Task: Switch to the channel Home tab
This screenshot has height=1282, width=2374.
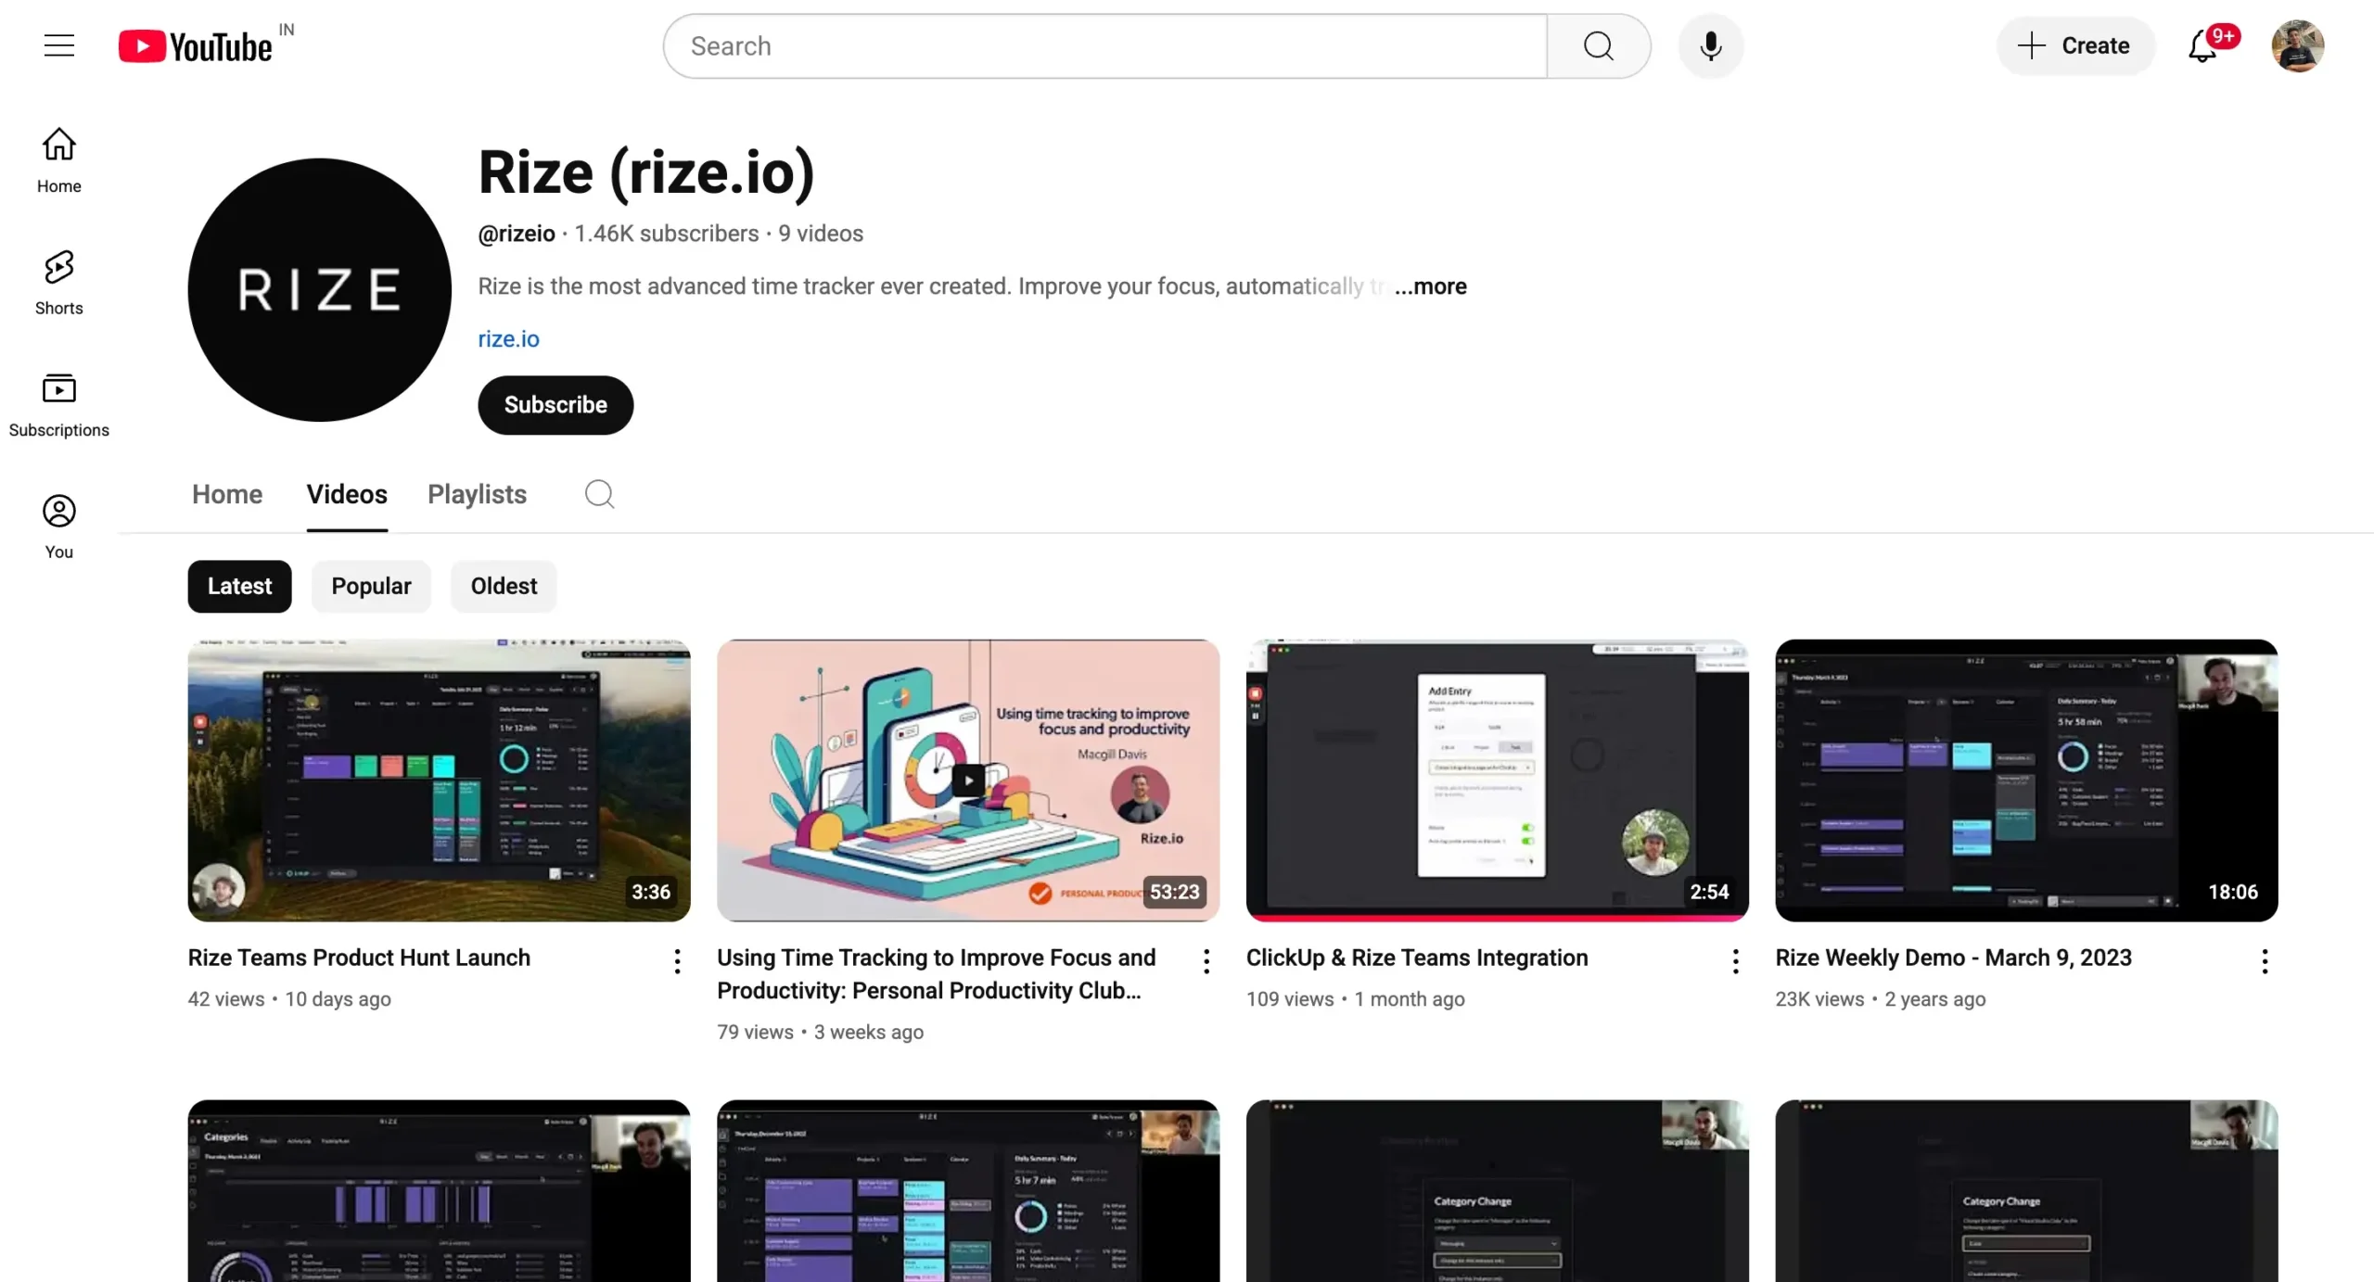Action: tap(227, 494)
